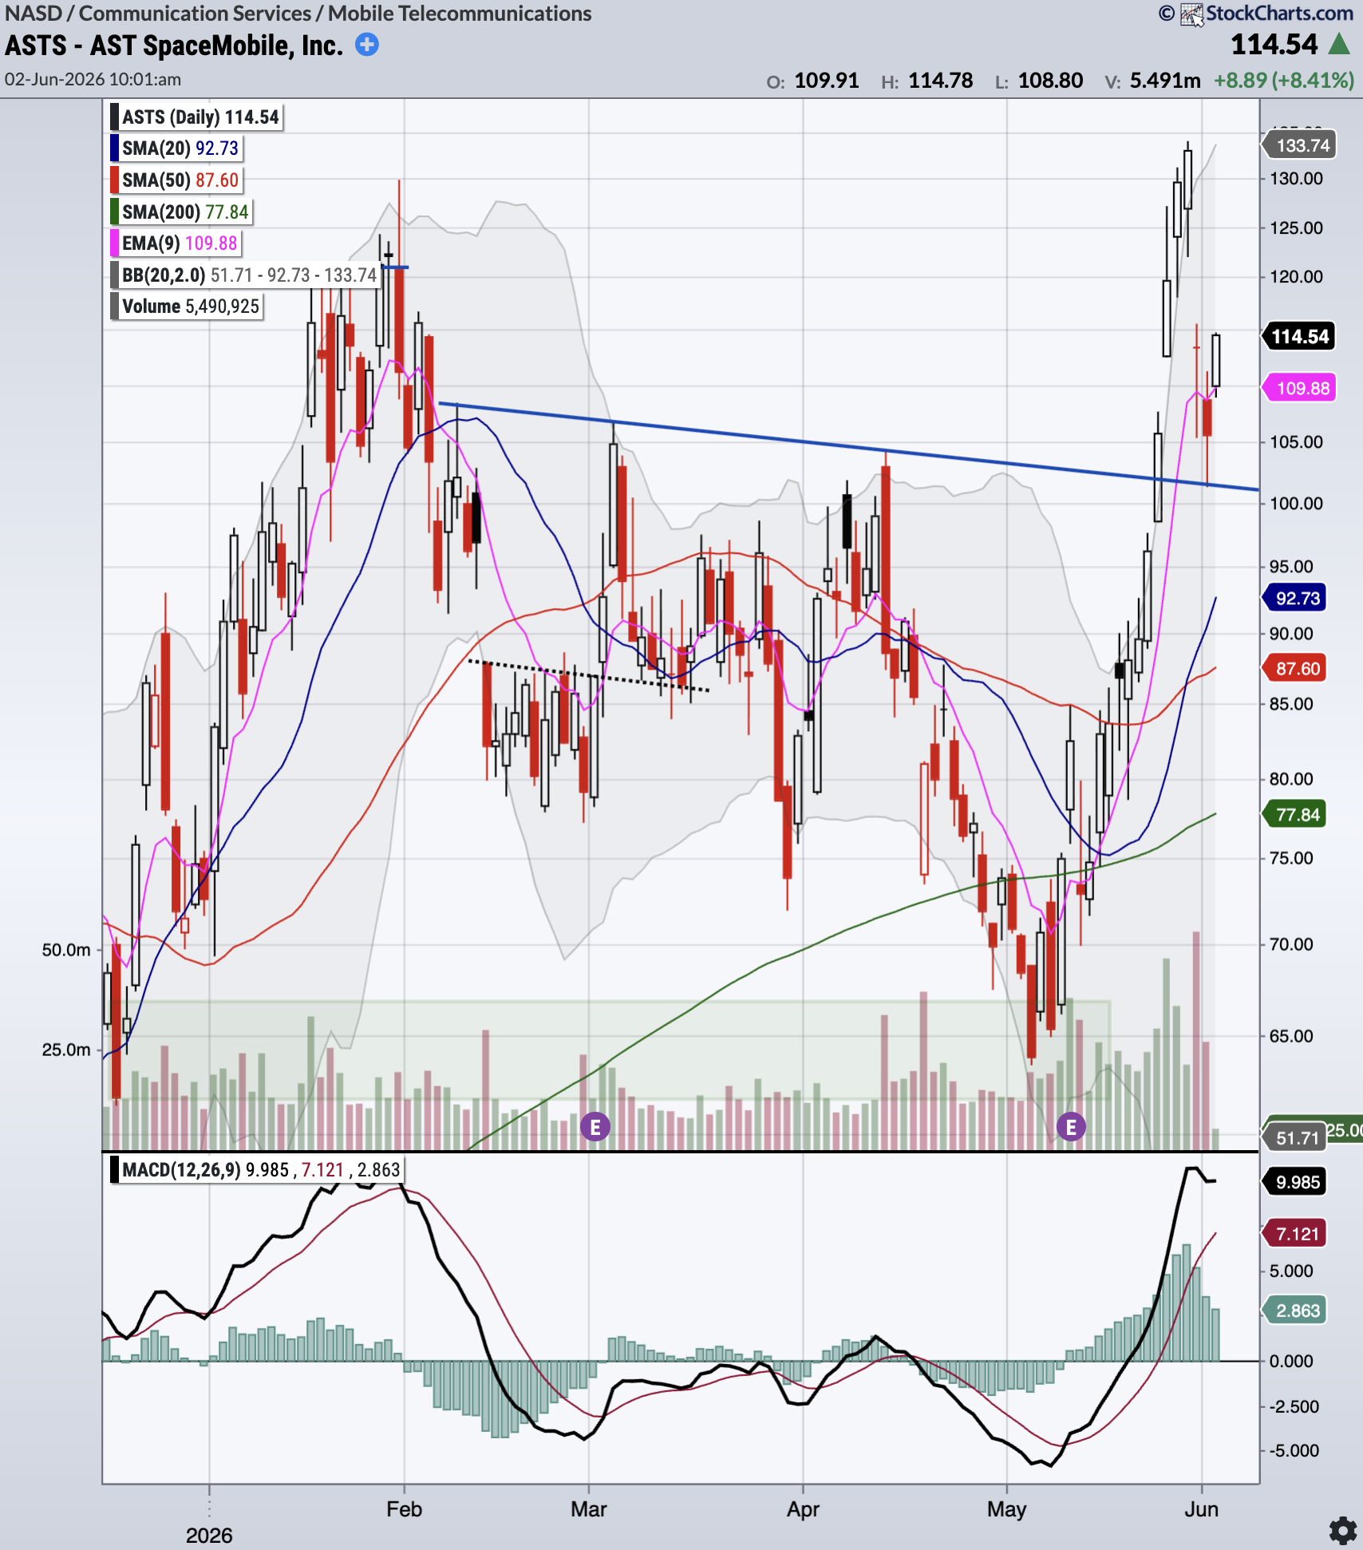Click the green 77.84 price tag
Image resolution: width=1363 pixels, height=1550 pixels.
1294,815
